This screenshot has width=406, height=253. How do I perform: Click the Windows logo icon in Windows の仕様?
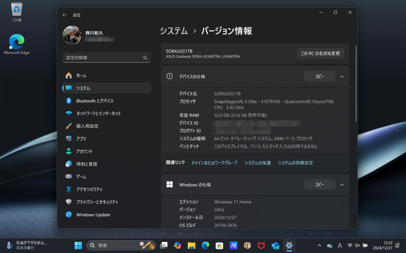(x=170, y=184)
